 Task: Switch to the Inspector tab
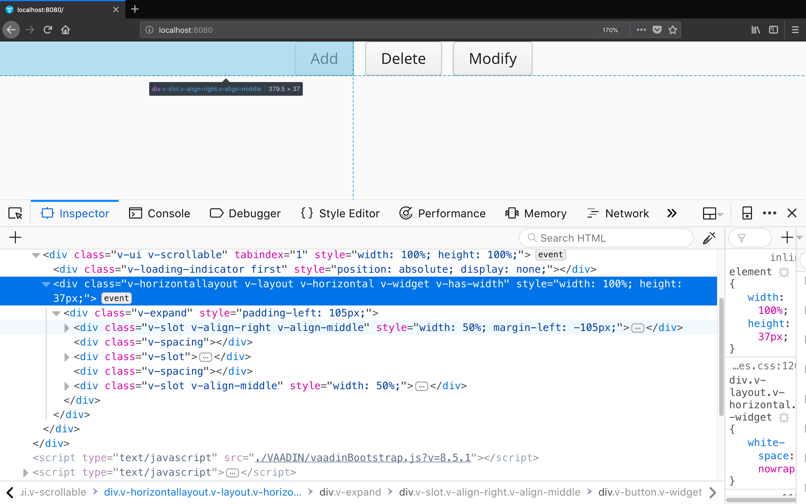[x=75, y=213]
